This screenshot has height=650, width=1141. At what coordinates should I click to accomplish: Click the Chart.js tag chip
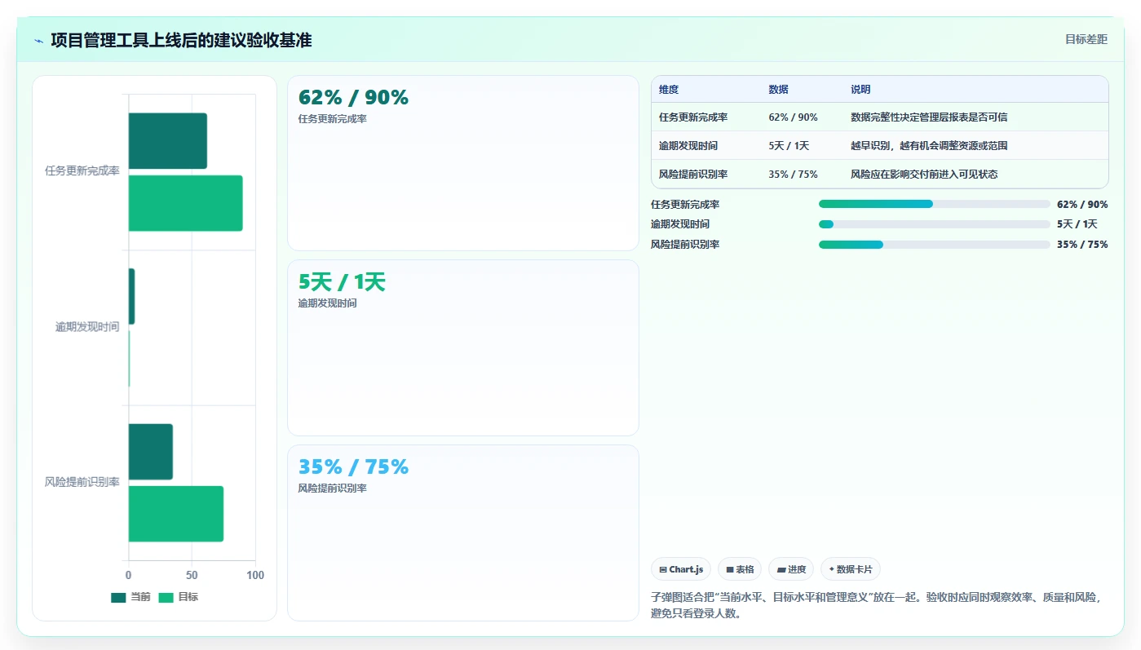click(681, 569)
